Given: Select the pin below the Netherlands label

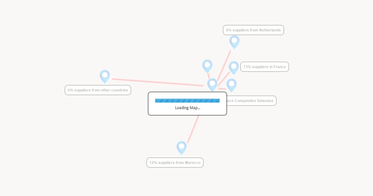Looking at the screenshot, I should pyautogui.click(x=234, y=41).
